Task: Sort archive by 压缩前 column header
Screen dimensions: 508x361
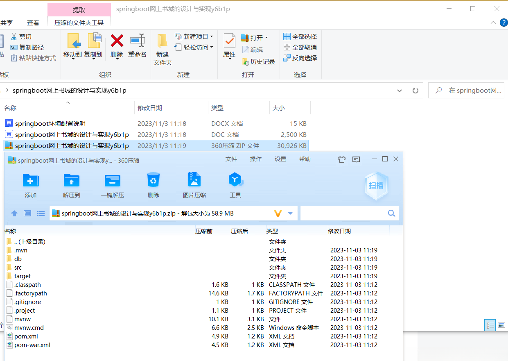Action: point(204,231)
